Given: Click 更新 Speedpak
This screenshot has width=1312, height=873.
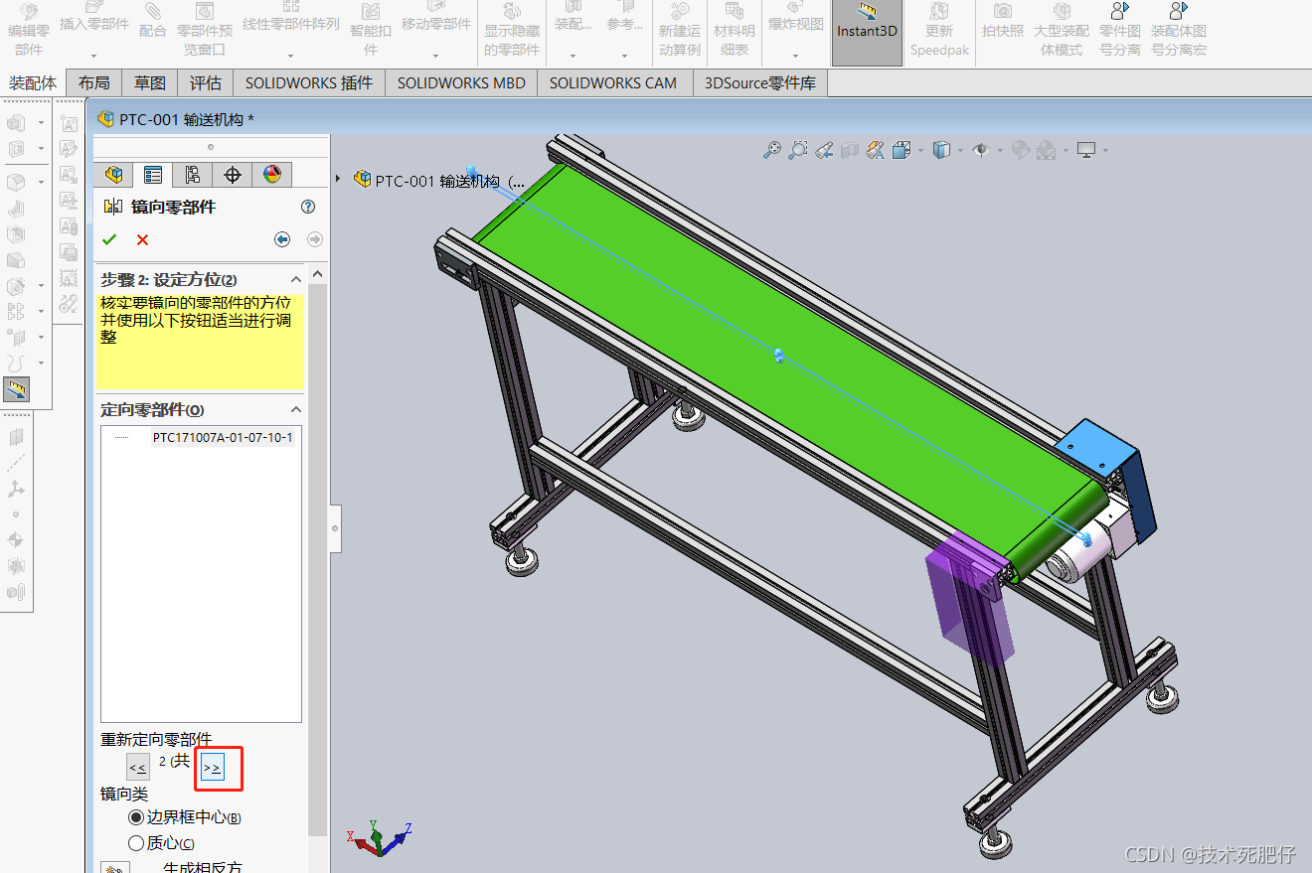Looking at the screenshot, I should click(x=939, y=31).
